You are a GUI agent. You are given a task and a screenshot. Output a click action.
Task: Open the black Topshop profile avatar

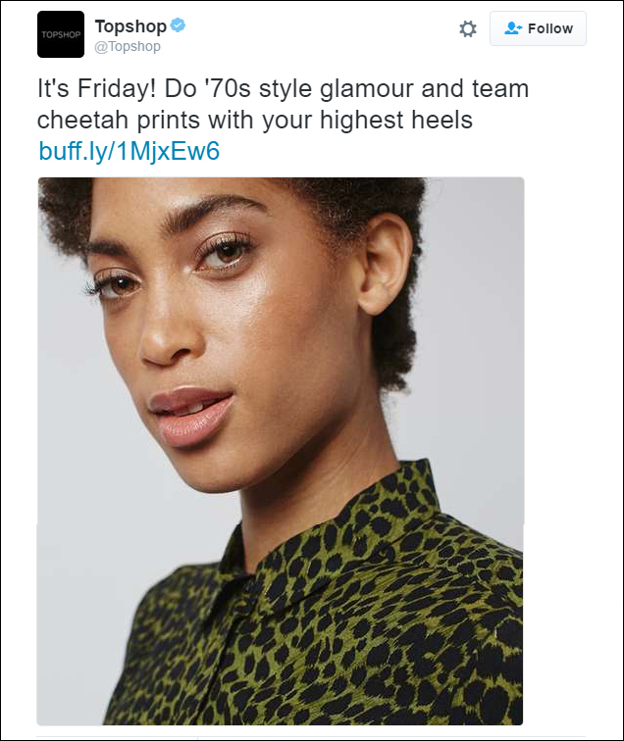tap(61, 34)
